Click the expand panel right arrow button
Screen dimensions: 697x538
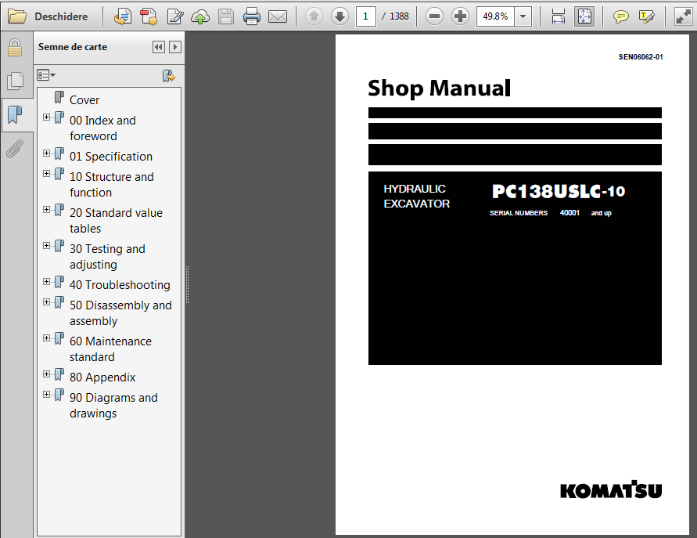coord(175,47)
